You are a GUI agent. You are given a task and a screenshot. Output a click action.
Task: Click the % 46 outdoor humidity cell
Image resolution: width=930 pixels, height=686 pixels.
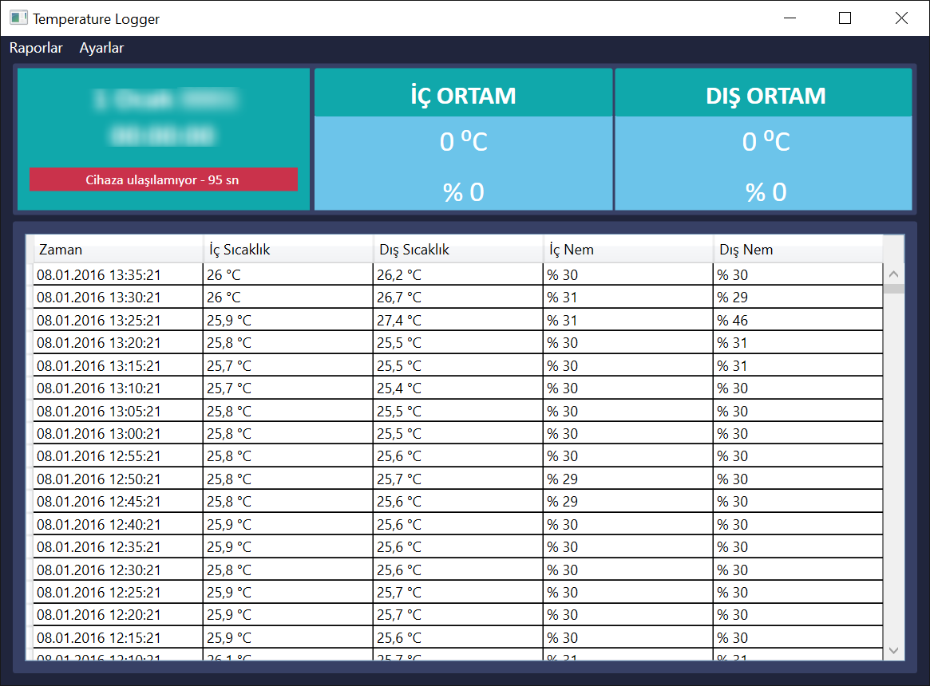tap(797, 321)
